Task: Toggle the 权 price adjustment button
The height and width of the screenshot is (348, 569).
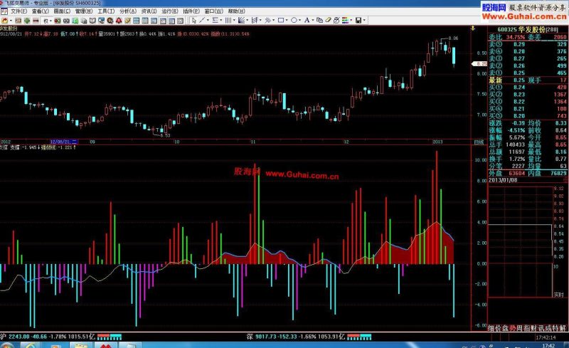Action: [46, 21]
